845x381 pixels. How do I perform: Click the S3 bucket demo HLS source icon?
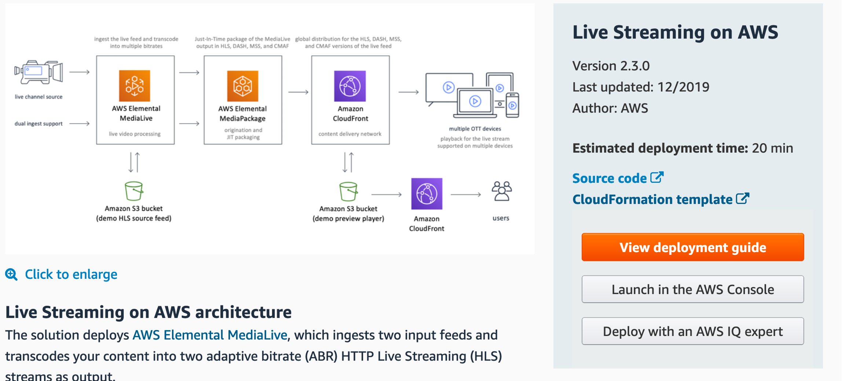(x=134, y=191)
